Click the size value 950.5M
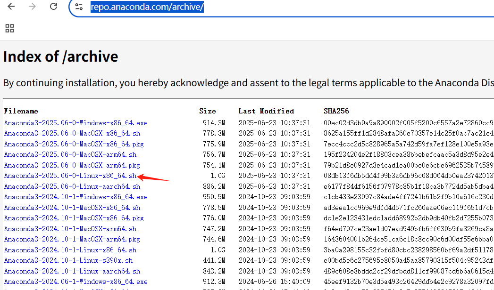Viewport: 494px width, 290px height. (x=214, y=197)
